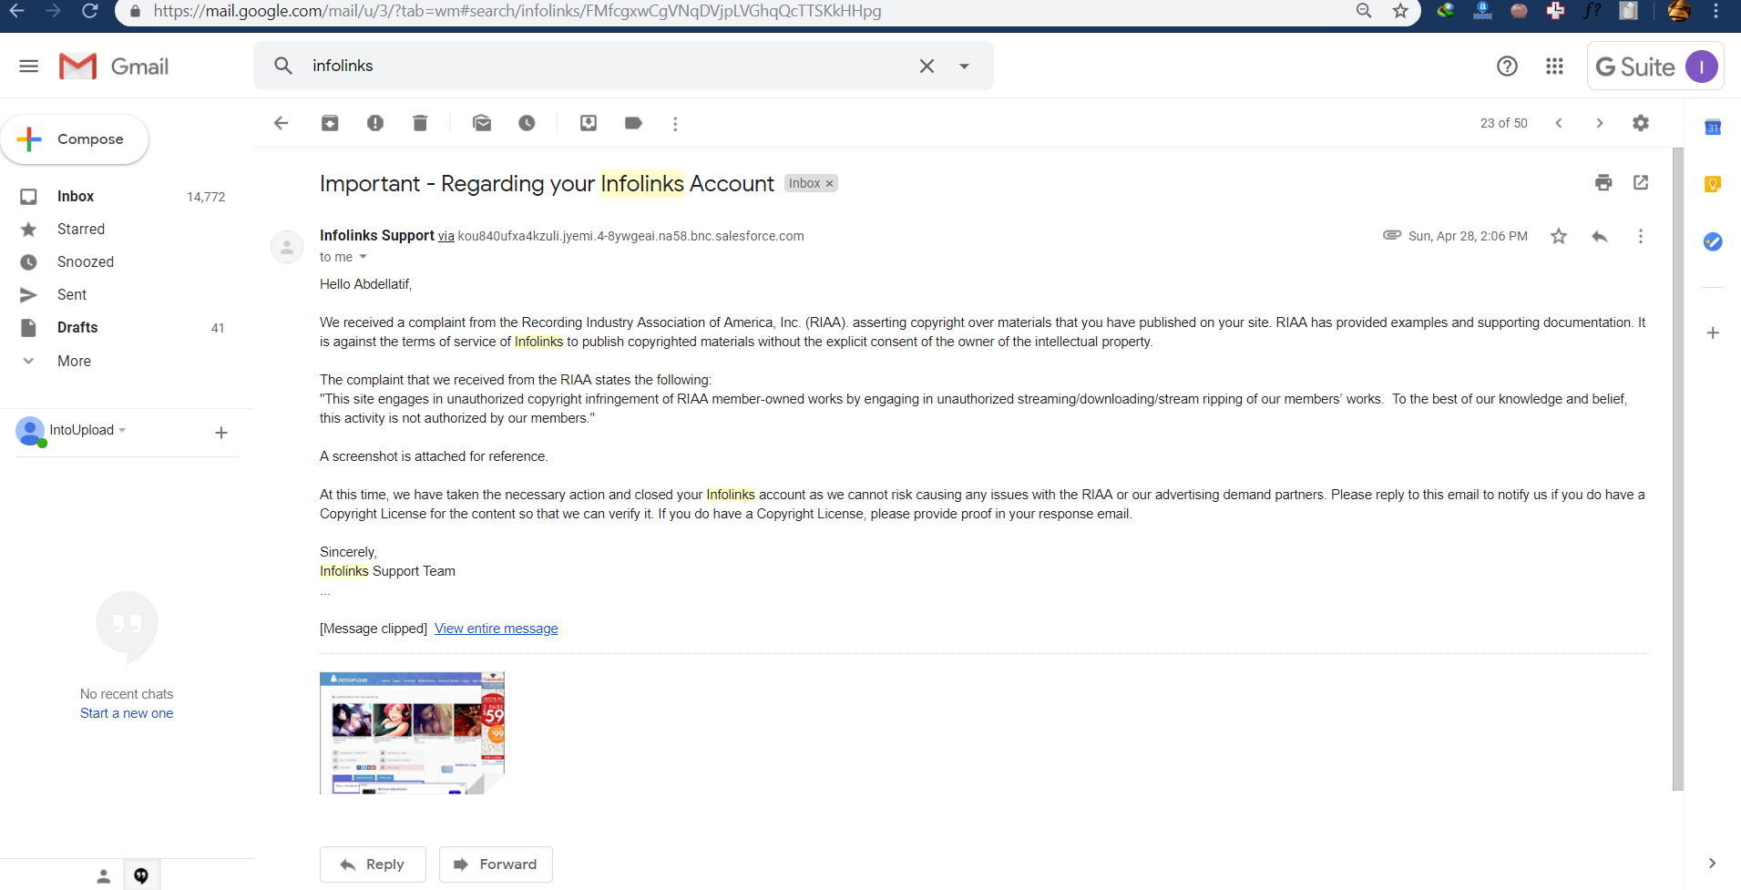Open Google Calendar side panel
Viewport: 1741px width, 890px height.
[1713, 128]
